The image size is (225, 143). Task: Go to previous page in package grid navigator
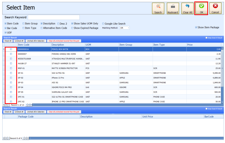pyautogui.click(x=6, y=138)
